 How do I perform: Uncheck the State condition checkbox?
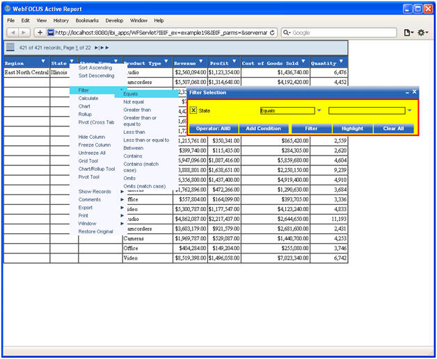193,110
